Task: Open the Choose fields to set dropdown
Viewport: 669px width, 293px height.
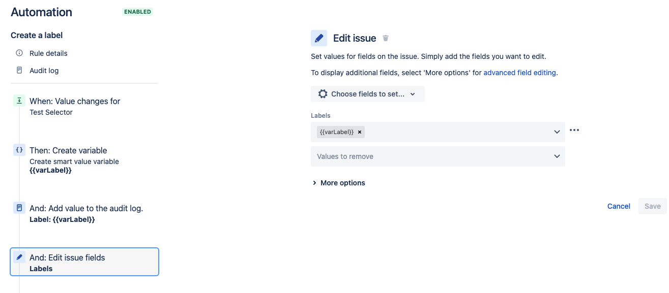Action: point(368,94)
